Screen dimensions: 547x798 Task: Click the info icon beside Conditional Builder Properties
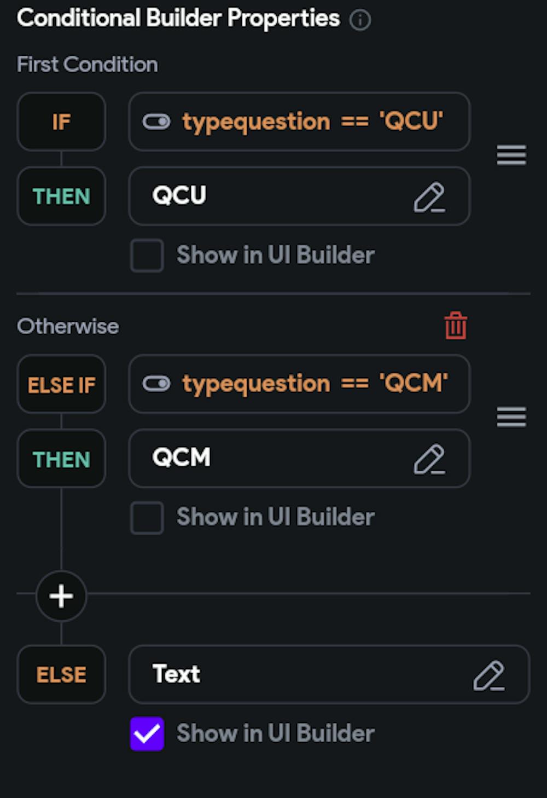[x=360, y=20]
